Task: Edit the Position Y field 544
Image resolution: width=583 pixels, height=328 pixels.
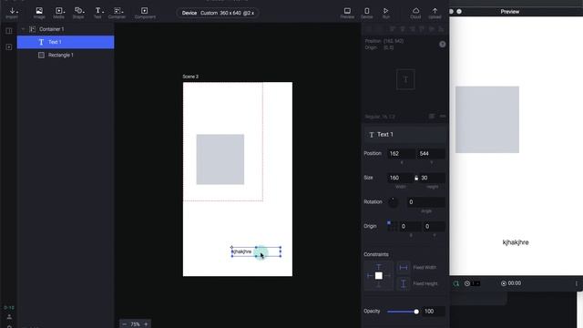Action: click(x=431, y=154)
